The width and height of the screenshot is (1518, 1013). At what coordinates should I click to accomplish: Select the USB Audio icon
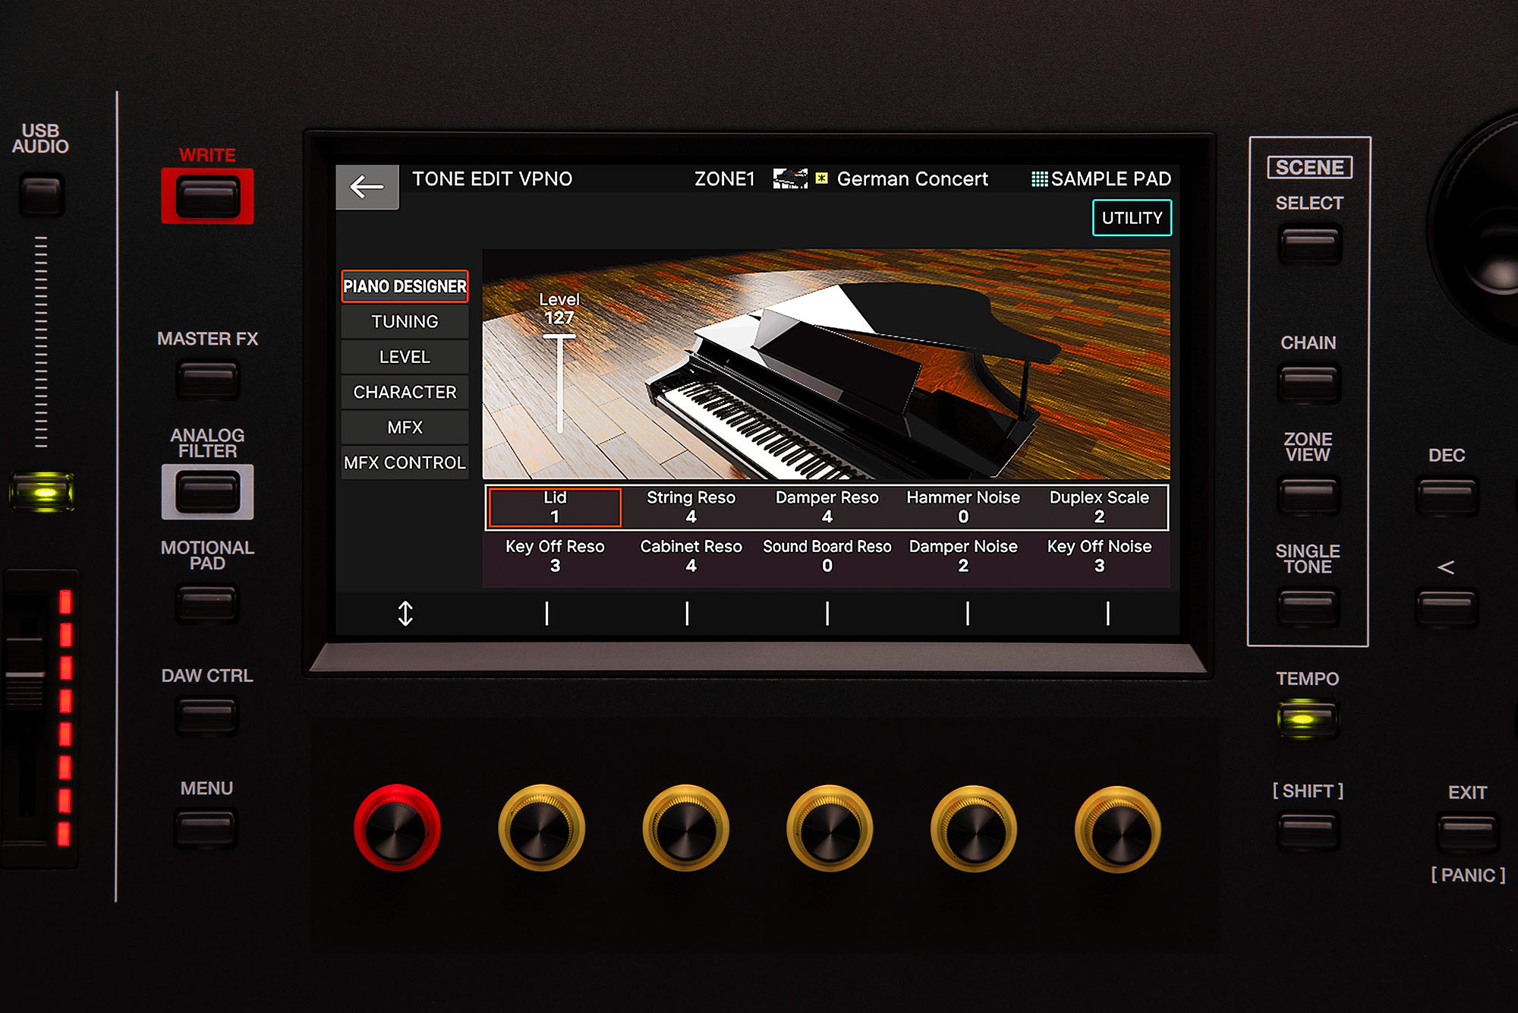tap(52, 185)
